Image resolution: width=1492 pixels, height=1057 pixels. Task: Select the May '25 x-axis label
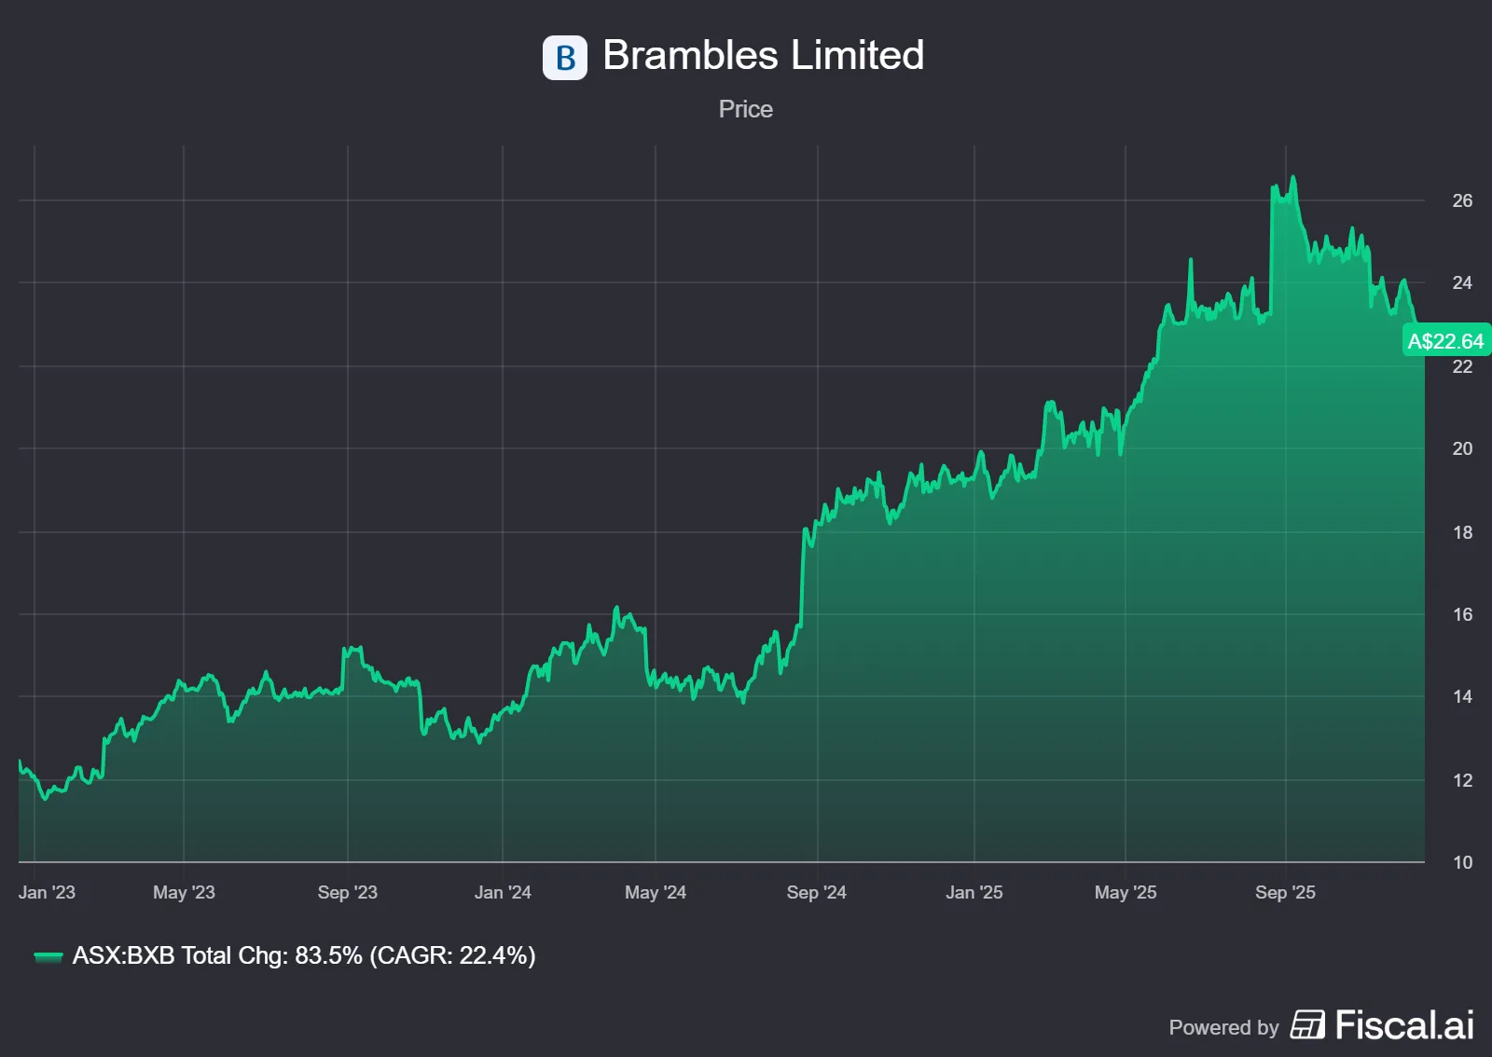[x=1126, y=892]
